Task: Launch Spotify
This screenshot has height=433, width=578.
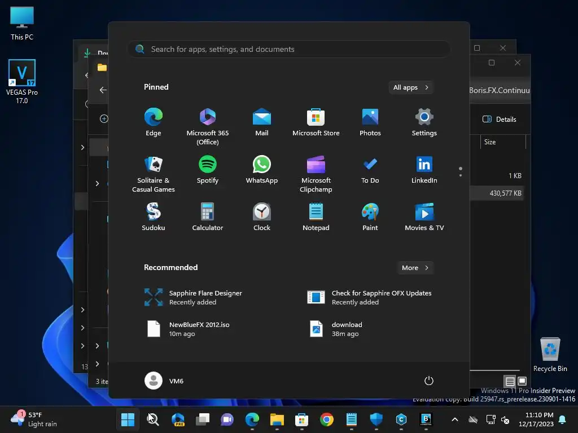Action: click(208, 170)
